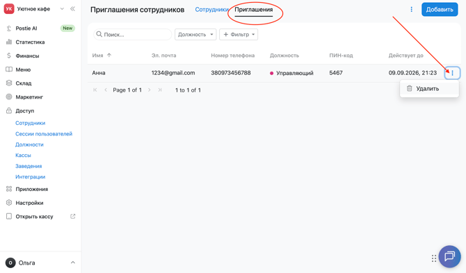Click the Склад stack icon
Viewport: 466px width, 273px height.
coord(9,83)
